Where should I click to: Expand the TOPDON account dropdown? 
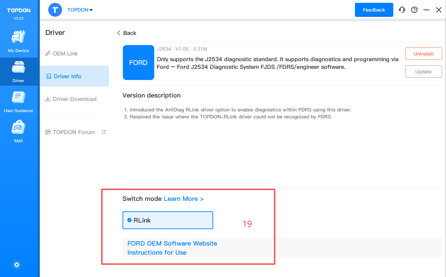[x=80, y=10]
